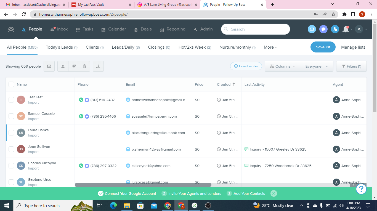Check the box for Gaetano Urso
Viewport: 377px width, 211px height.
(11, 182)
